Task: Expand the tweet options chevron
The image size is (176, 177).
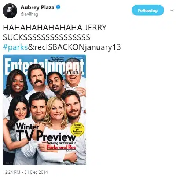Action: tap(172, 11)
